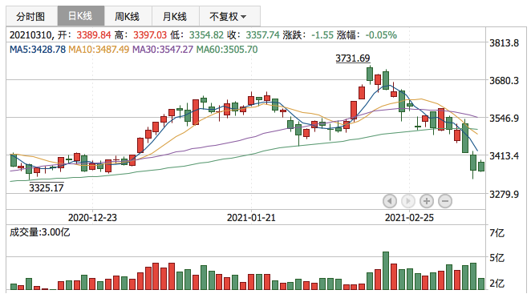The height and width of the screenshot is (298, 531).
Task: Open the 周K线 tab
Action: pos(128,16)
